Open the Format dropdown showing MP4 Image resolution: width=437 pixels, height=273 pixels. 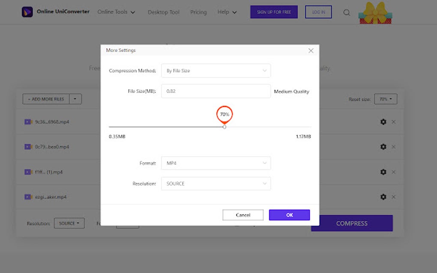(x=216, y=163)
